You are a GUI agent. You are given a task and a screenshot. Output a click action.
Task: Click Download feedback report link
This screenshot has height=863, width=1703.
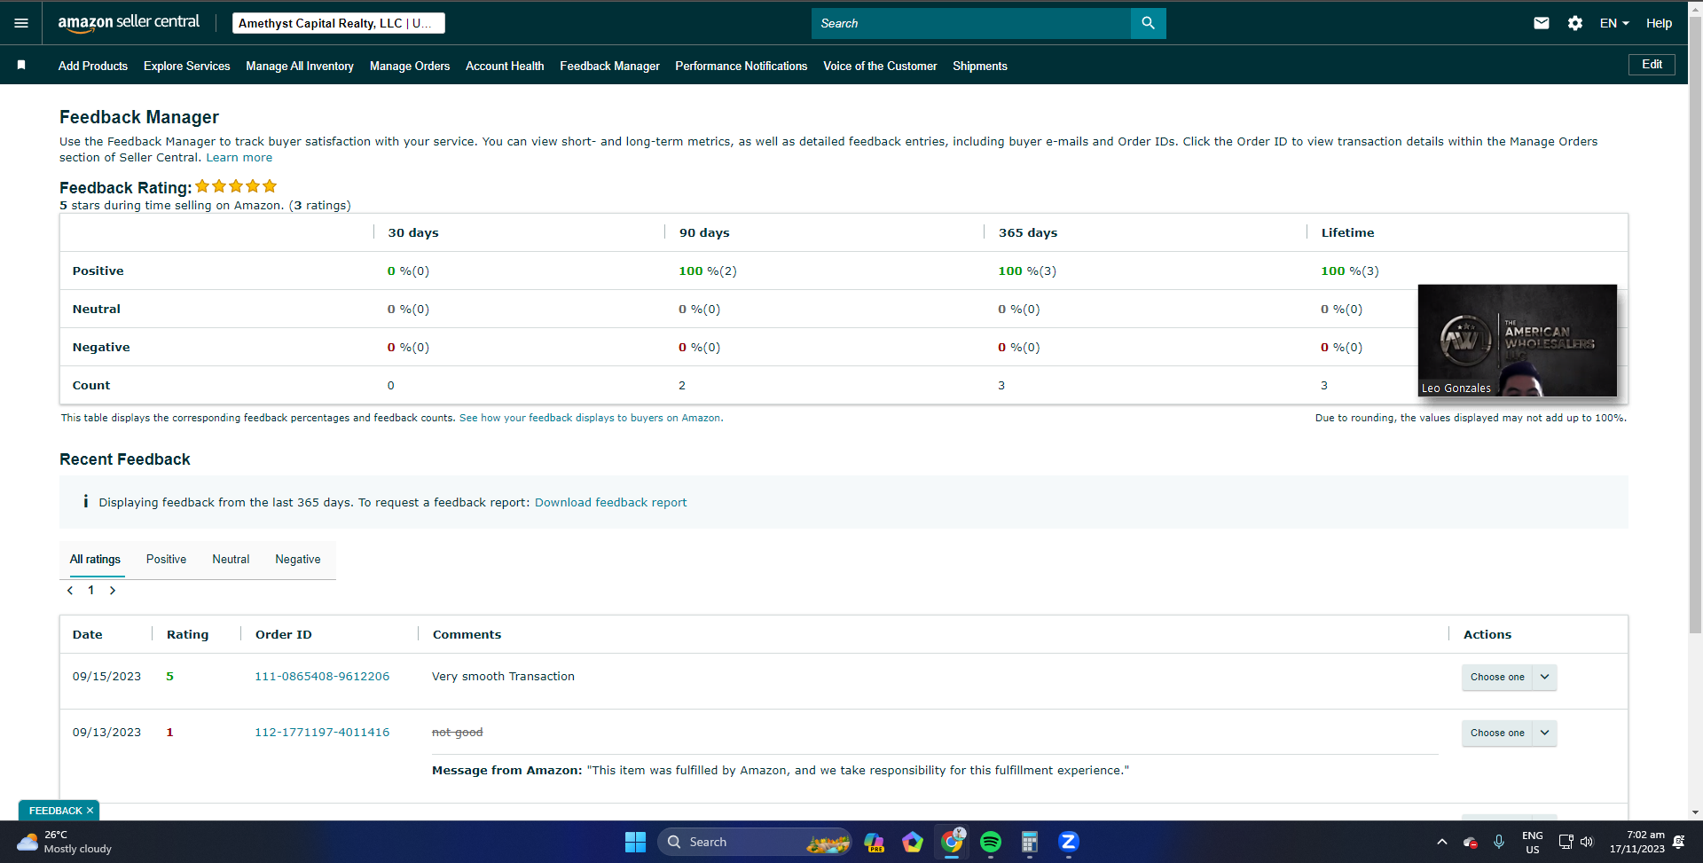610,503
